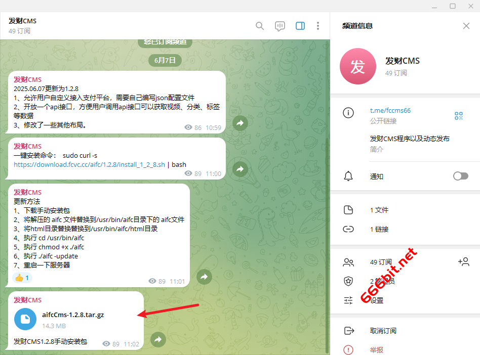Click the 发财CMS channel title in header
The height and width of the screenshot is (355, 480).
click(x=23, y=21)
